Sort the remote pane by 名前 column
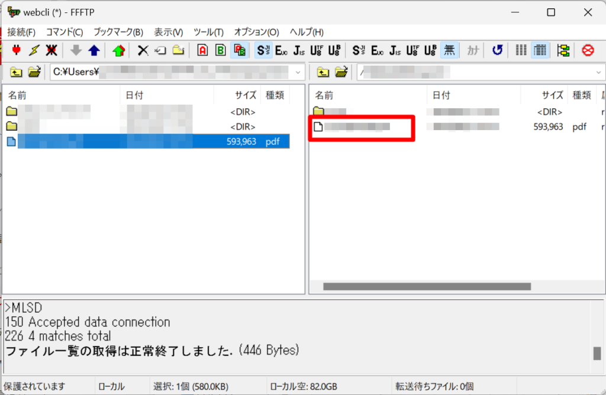 [x=369, y=95]
